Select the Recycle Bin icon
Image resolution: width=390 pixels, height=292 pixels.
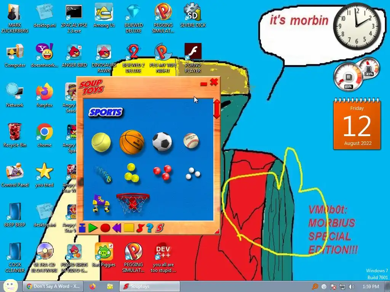[15, 135]
